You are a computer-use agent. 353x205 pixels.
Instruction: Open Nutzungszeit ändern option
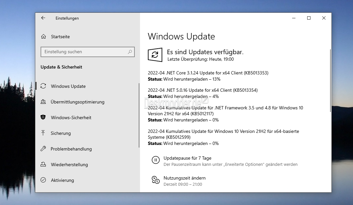[x=185, y=178]
